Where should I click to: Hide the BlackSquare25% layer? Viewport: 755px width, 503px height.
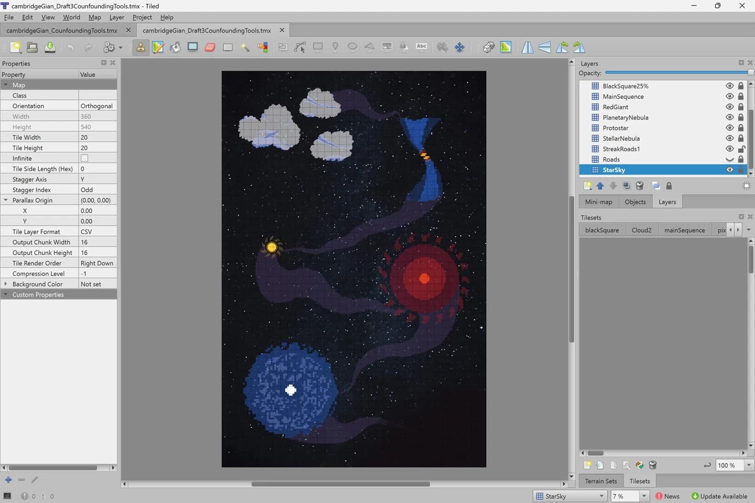tap(729, 86)
